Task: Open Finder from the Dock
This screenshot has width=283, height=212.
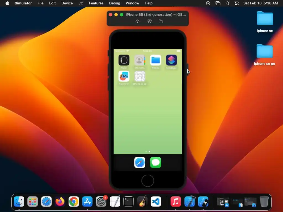Action: (19, 201)
